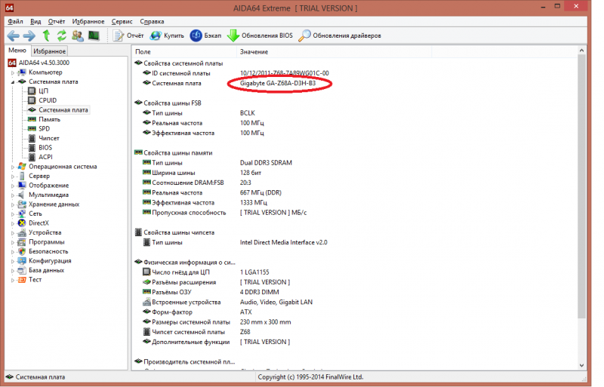
Task: Switch to the Меню tab
Action: 17,51
